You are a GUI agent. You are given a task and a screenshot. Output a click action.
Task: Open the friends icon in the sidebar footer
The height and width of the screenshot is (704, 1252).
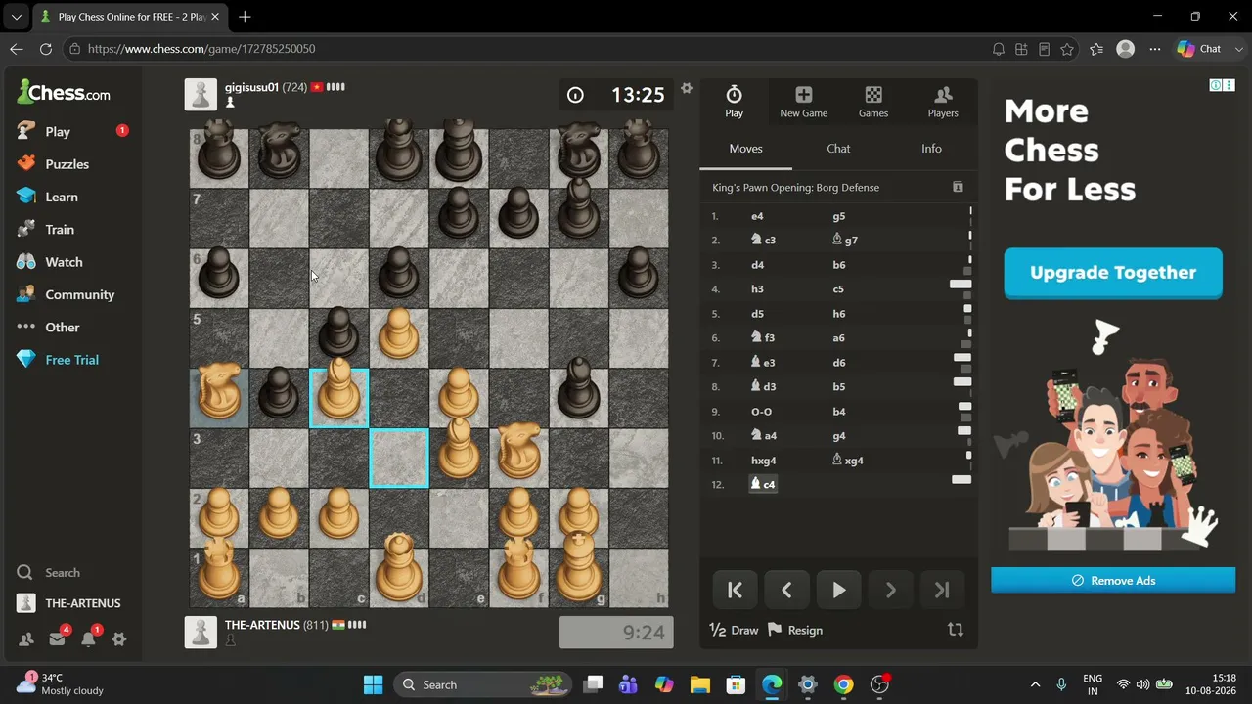coord(26,639)
